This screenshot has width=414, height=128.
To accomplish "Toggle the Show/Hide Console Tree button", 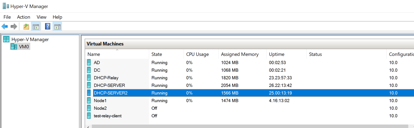I will [36, 26].
